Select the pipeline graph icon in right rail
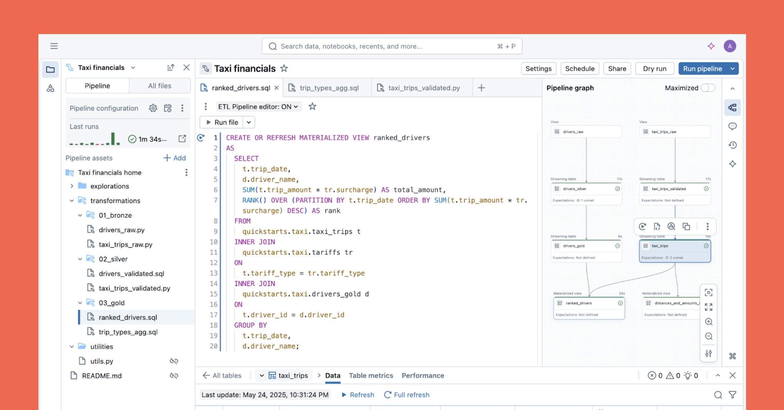 [x=732, y=107]
